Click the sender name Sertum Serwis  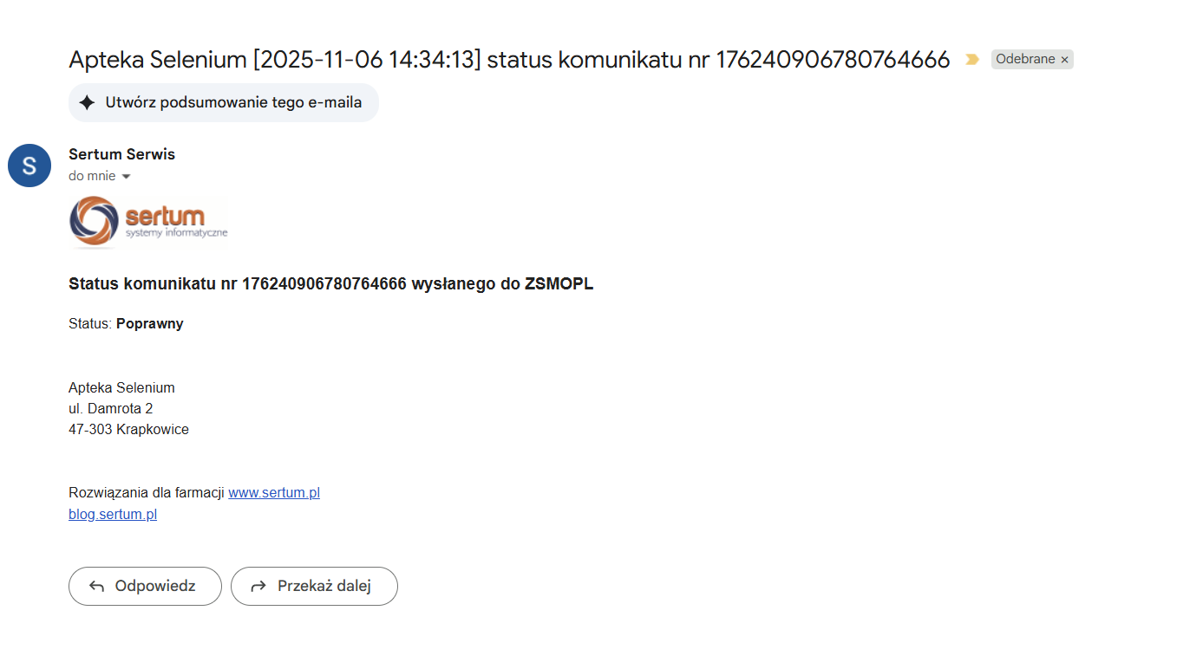121,154
